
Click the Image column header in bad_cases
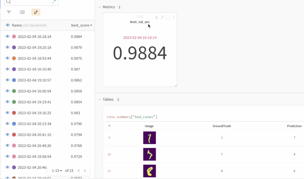click(x=149, y=126)
